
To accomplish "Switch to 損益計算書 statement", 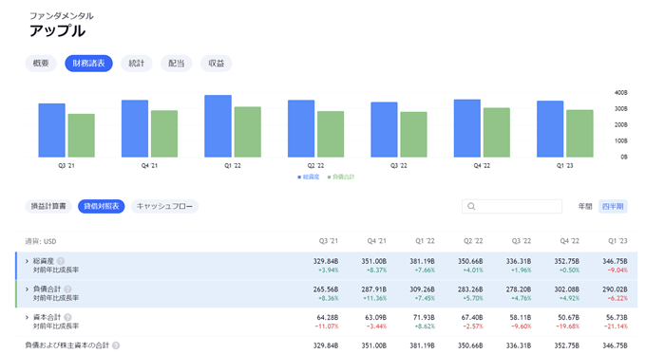I will (48, 206).
